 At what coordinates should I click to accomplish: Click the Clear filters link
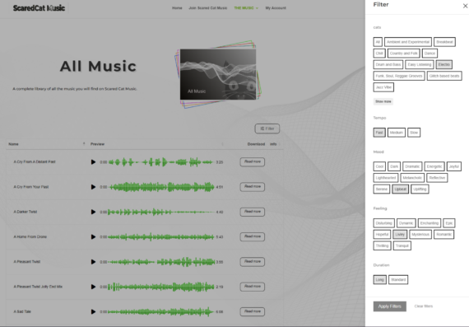click(424, 306)
